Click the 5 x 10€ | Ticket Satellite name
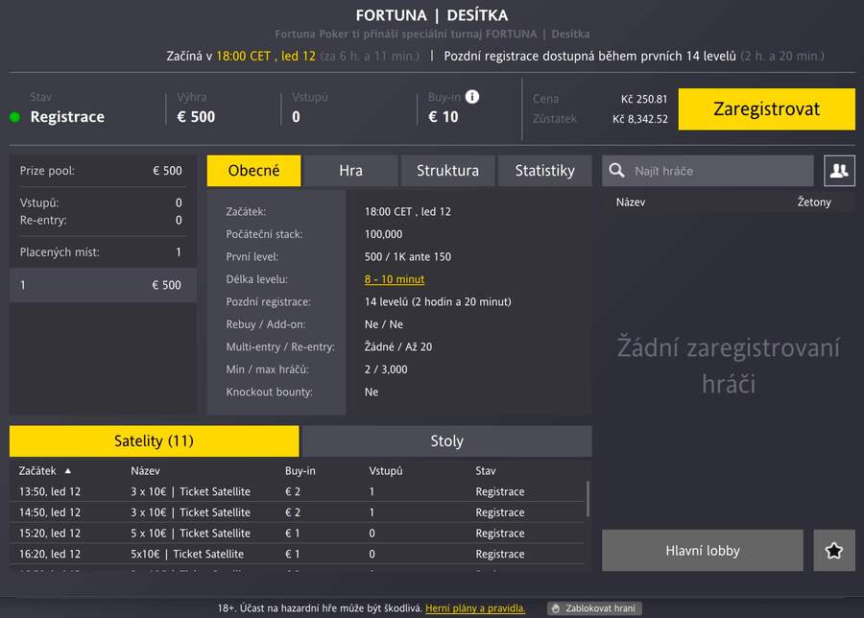Screen dimensions: 864x618 pyautogui.click(x=191, y=534)
